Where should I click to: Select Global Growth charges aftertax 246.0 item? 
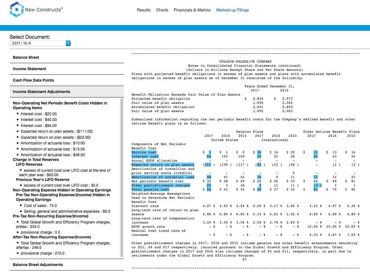63,245
